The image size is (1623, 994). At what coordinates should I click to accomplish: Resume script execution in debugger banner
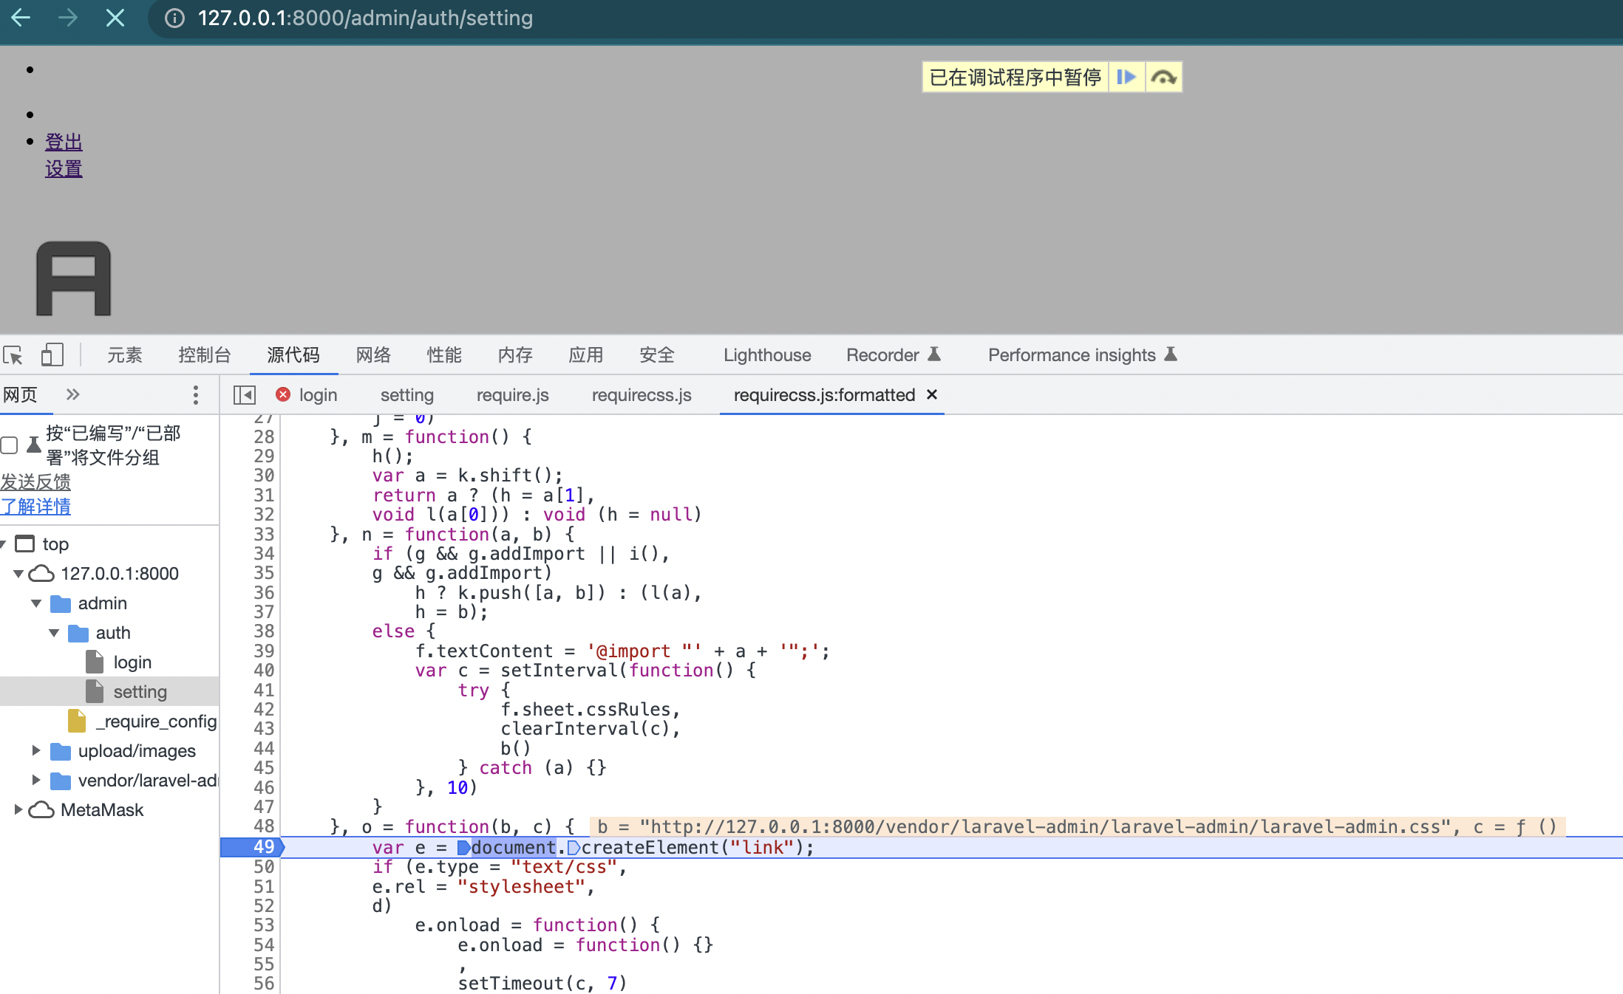pos(1126,77)
